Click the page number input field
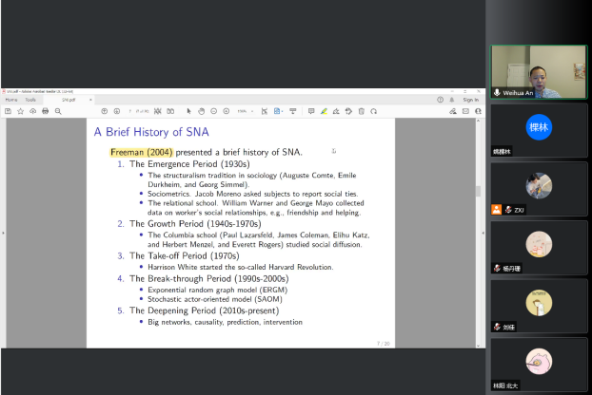The image size is (592, 395). 130,111
